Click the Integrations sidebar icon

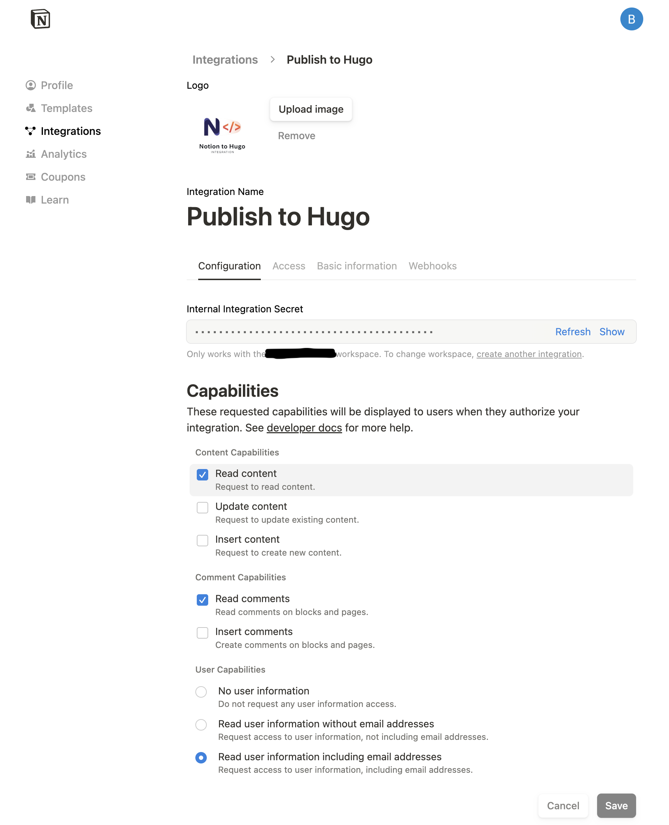tap(30, 131)
